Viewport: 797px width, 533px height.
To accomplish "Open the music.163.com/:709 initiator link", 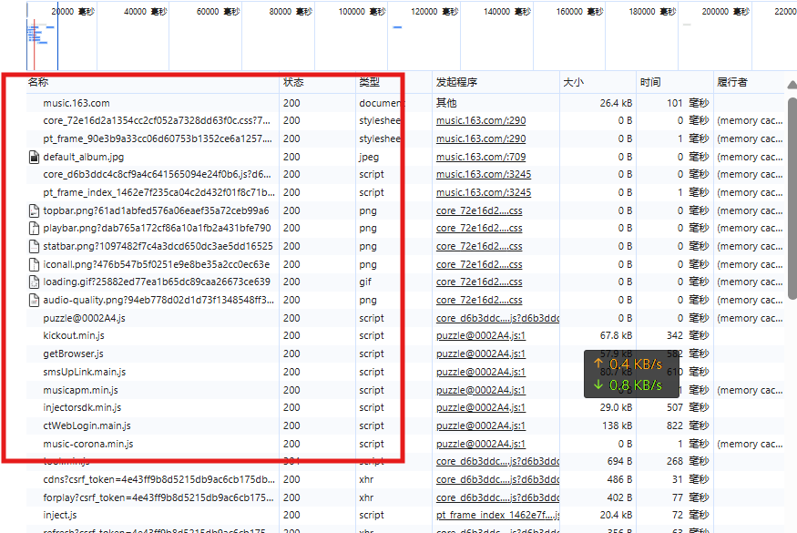I will pyautogui.click(x=480, y=157).
